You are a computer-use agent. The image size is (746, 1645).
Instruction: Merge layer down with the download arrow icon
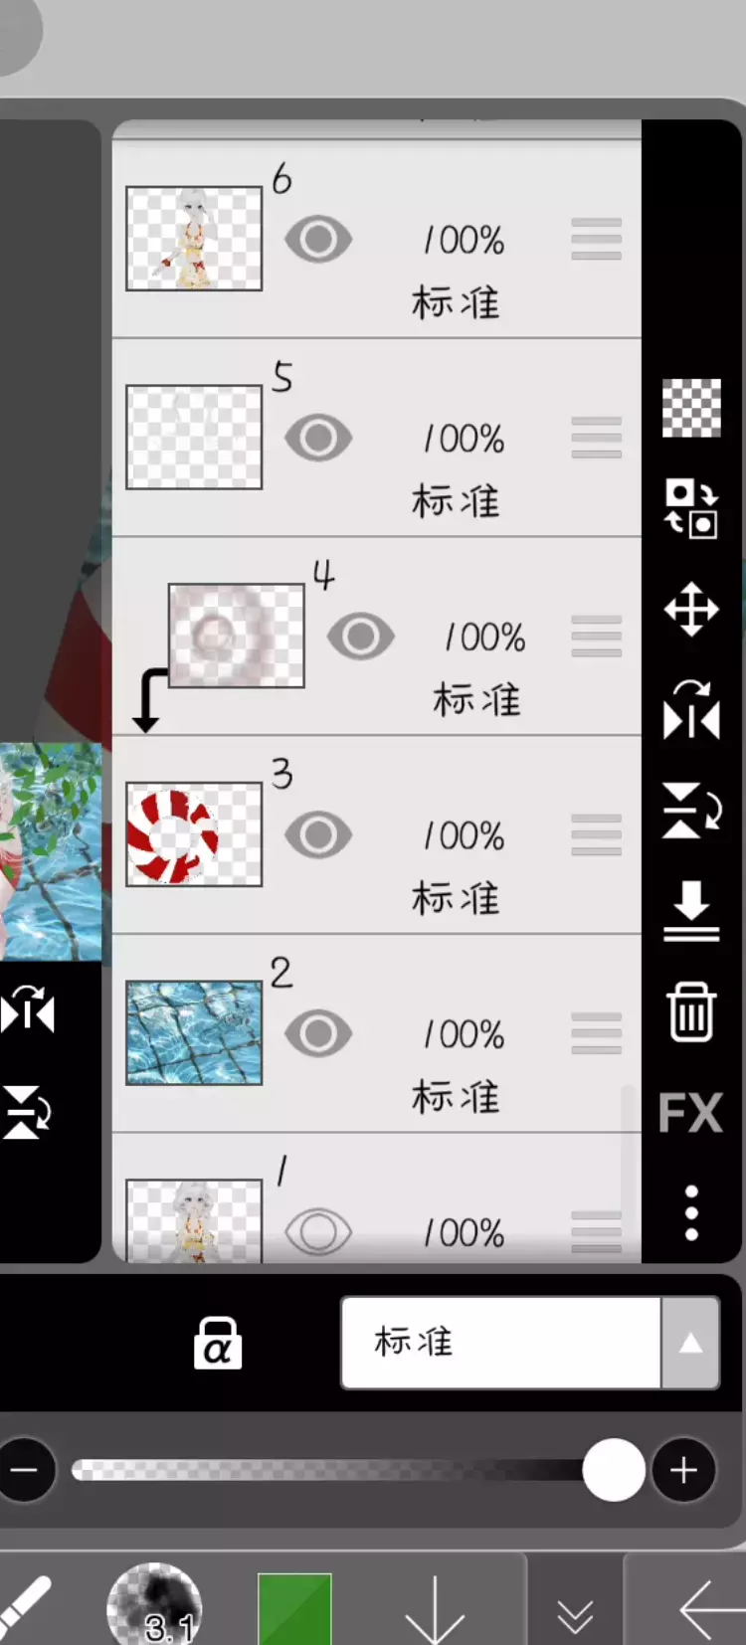coord(691,911)
